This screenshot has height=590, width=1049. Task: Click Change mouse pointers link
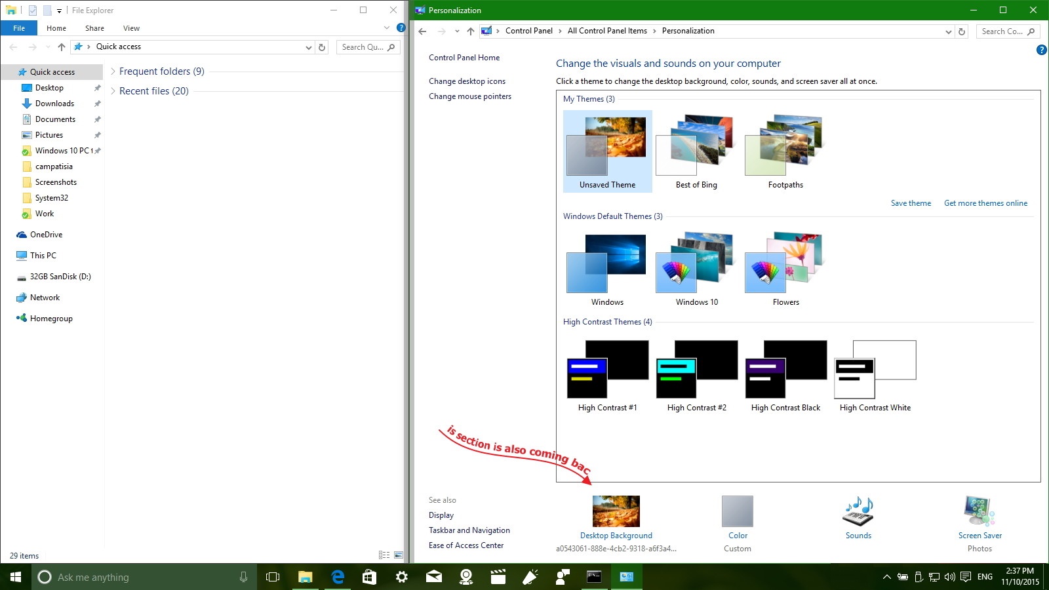click(x=470, y=96)
